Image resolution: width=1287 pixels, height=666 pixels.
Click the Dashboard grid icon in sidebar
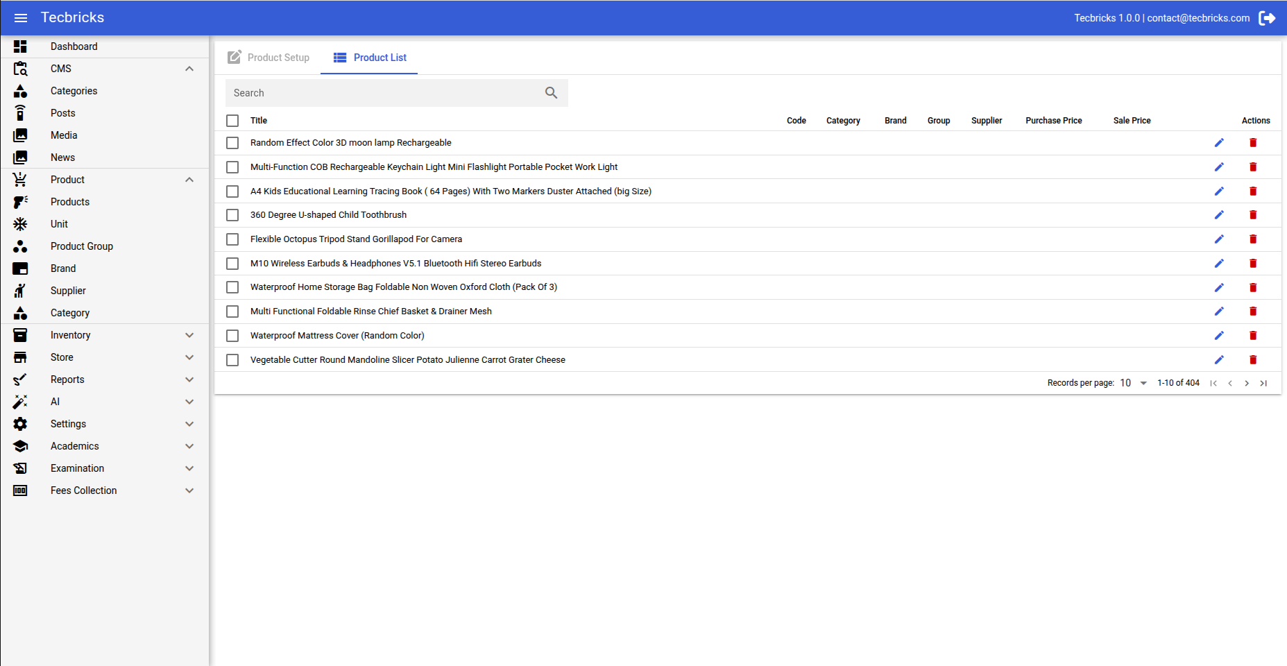20,46
